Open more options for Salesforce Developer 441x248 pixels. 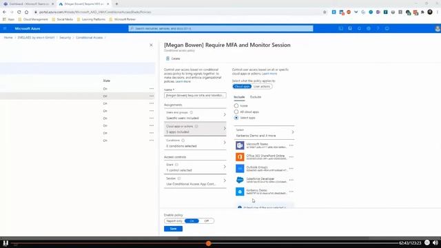click(291, 180)
